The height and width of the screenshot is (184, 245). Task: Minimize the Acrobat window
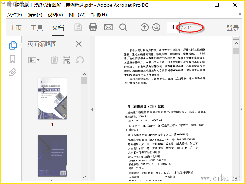(x=199, y=5)
